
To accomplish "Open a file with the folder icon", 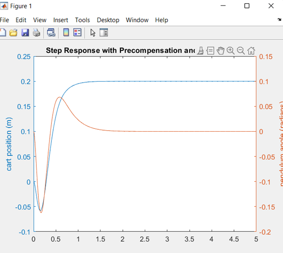I will coord(14,33).
